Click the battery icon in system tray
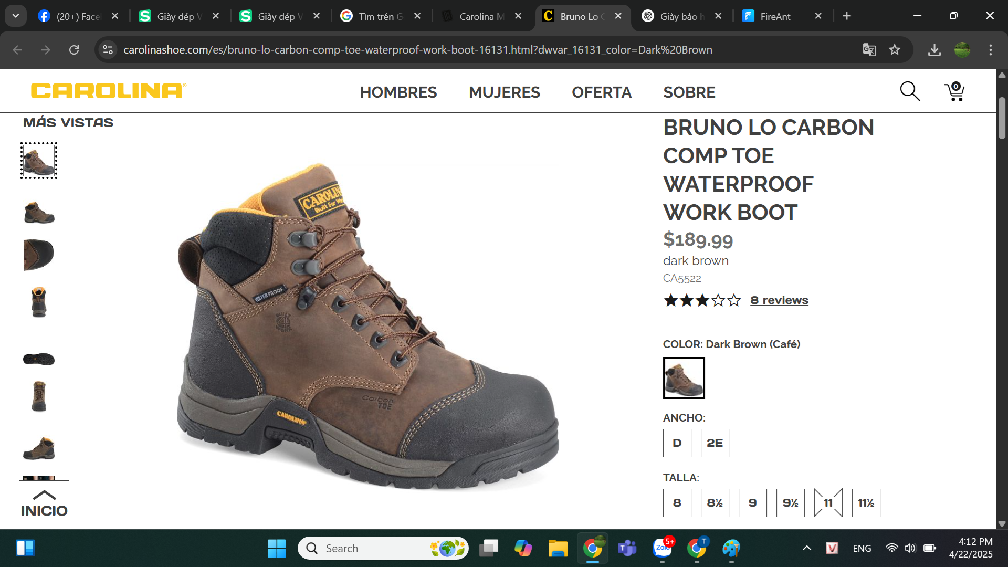The image size is (1008, 567). coord(930,548)
